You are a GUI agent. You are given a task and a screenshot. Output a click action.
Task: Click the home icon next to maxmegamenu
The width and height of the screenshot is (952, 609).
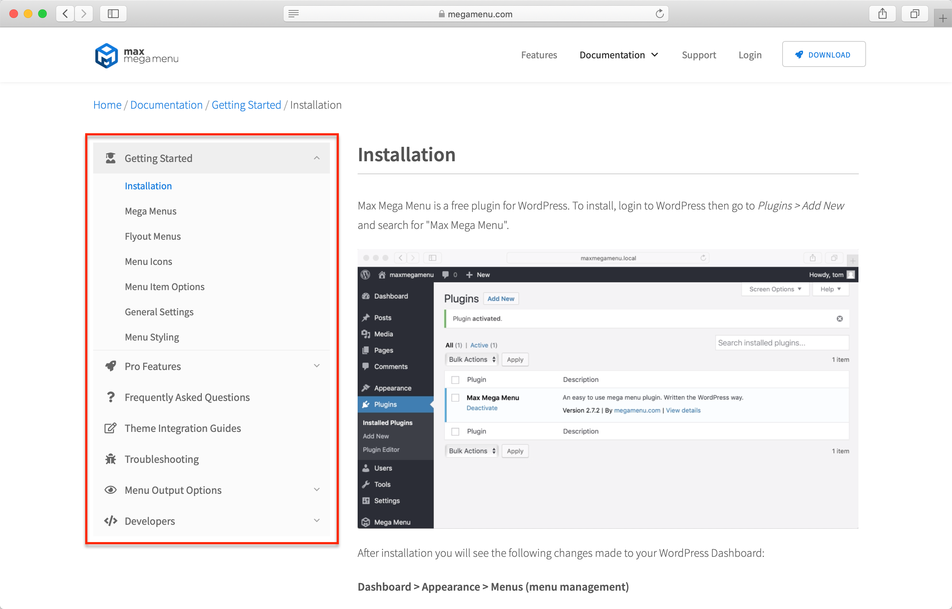pos(382,274)
